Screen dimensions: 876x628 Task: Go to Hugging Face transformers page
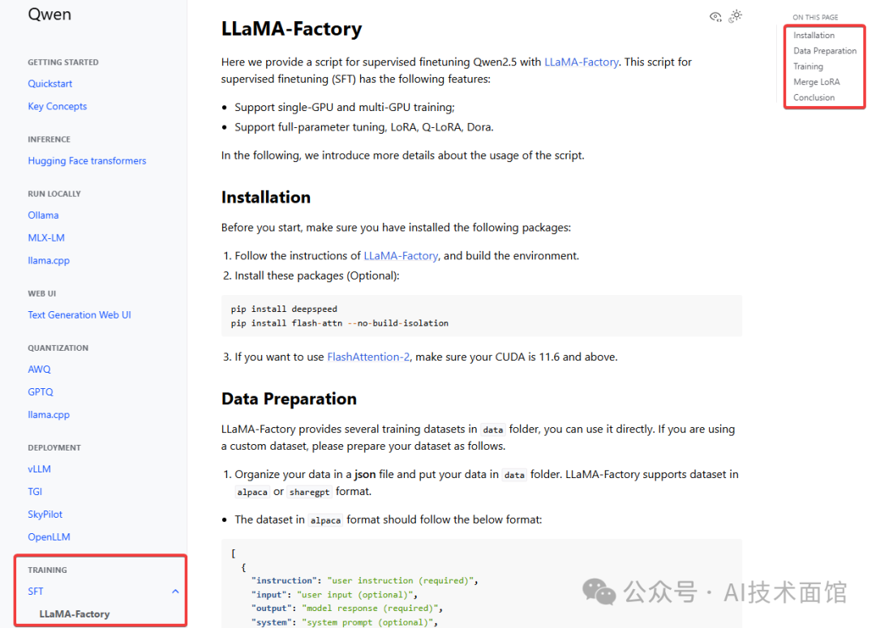coord(87,160)
